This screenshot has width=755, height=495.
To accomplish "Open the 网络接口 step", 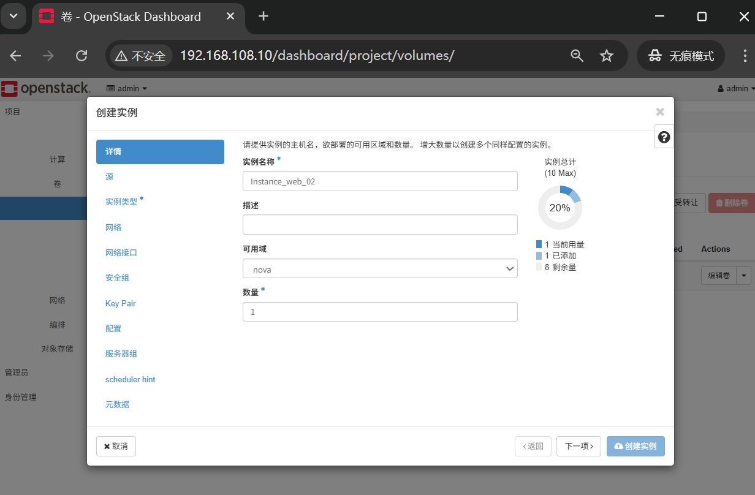I will [x=121, y=252].
